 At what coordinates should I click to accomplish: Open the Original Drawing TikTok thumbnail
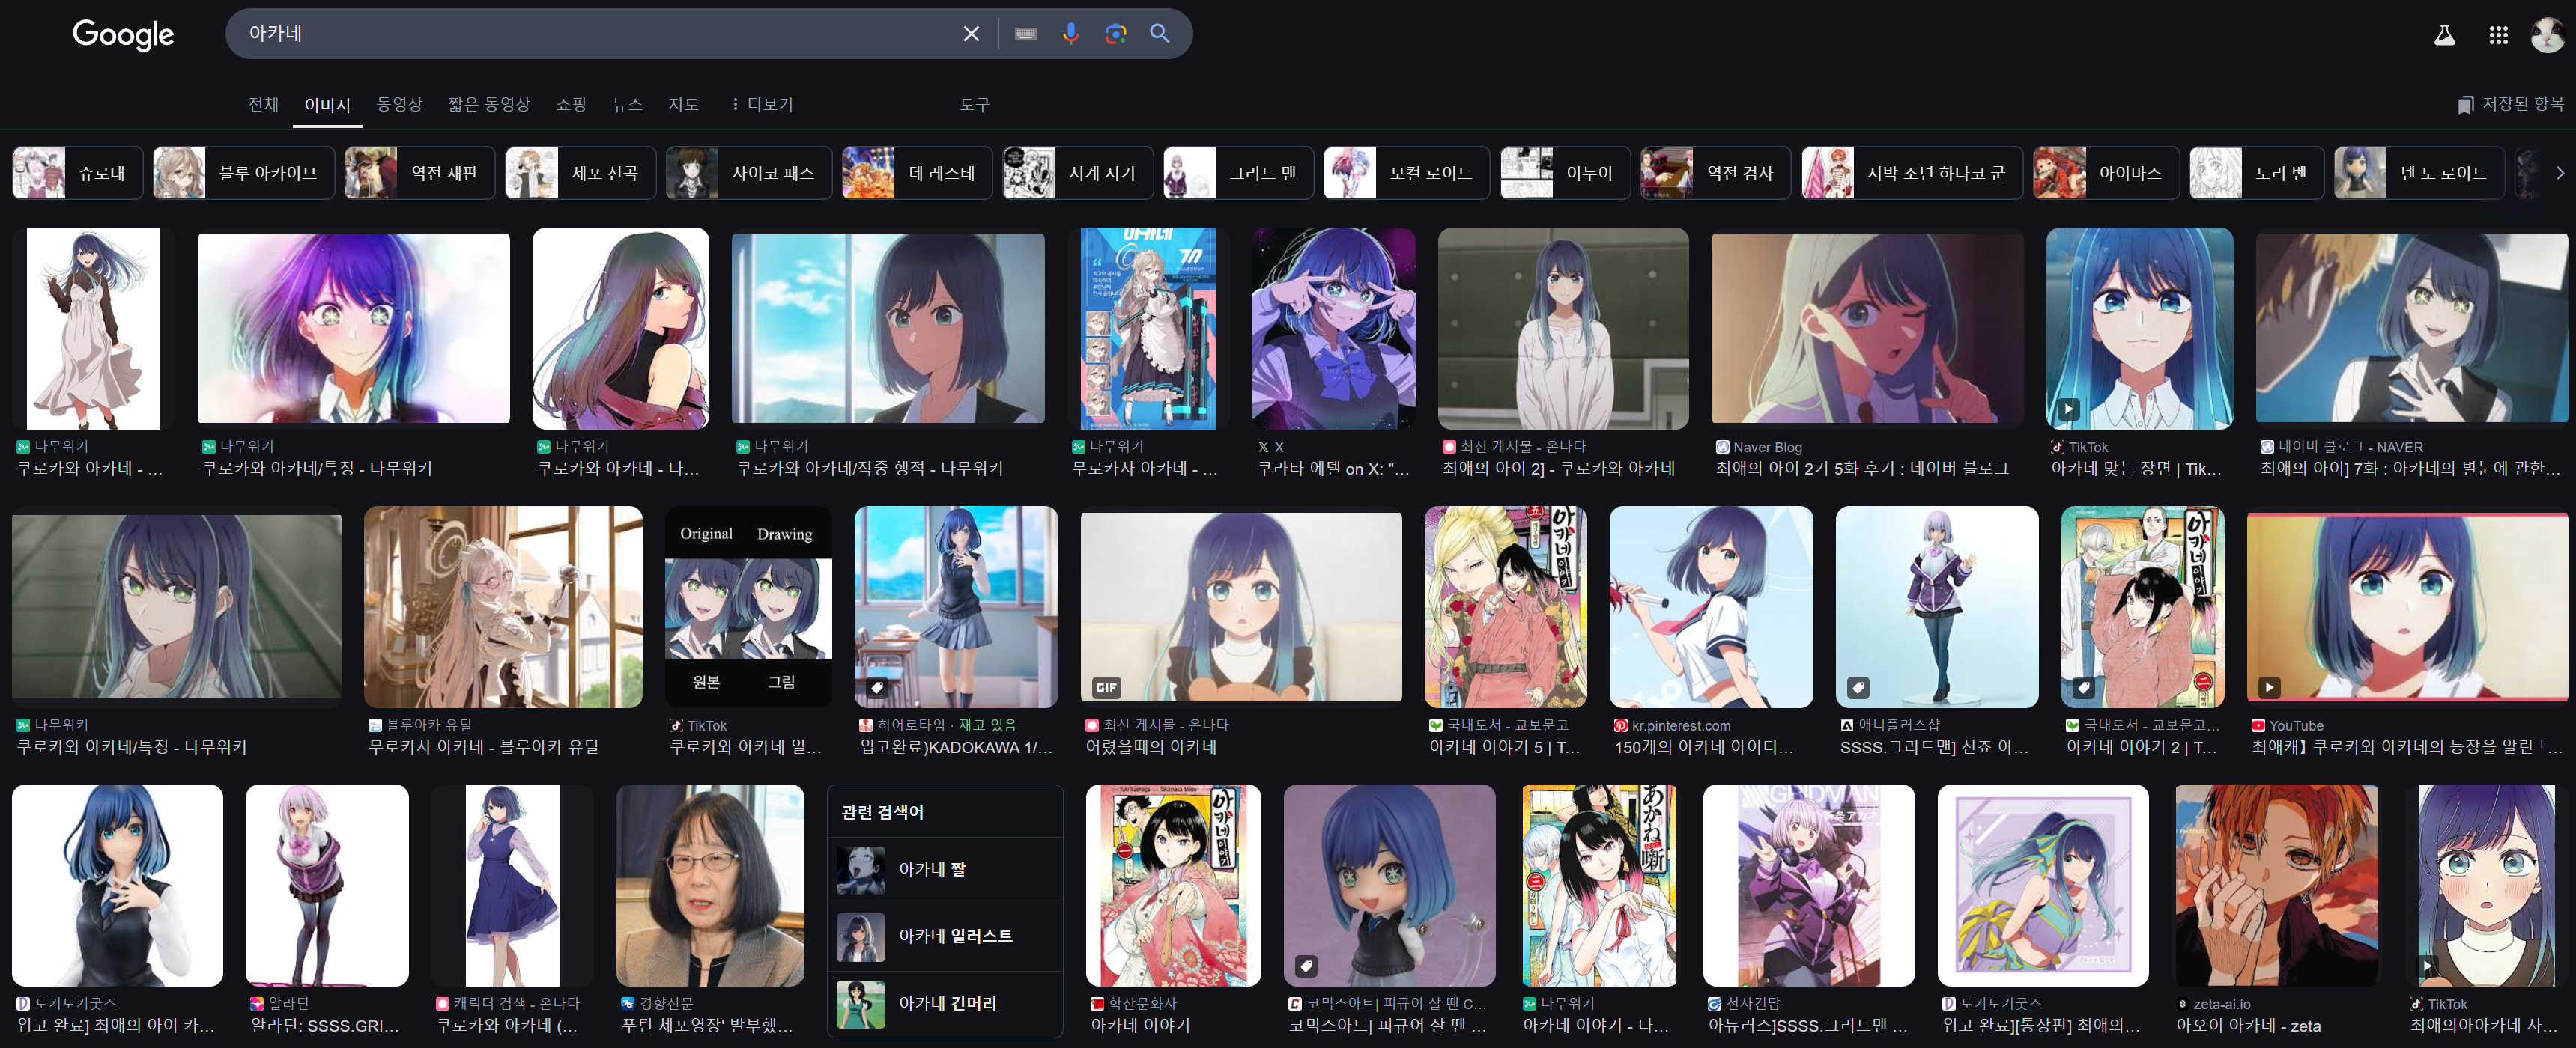click(747, 606)
